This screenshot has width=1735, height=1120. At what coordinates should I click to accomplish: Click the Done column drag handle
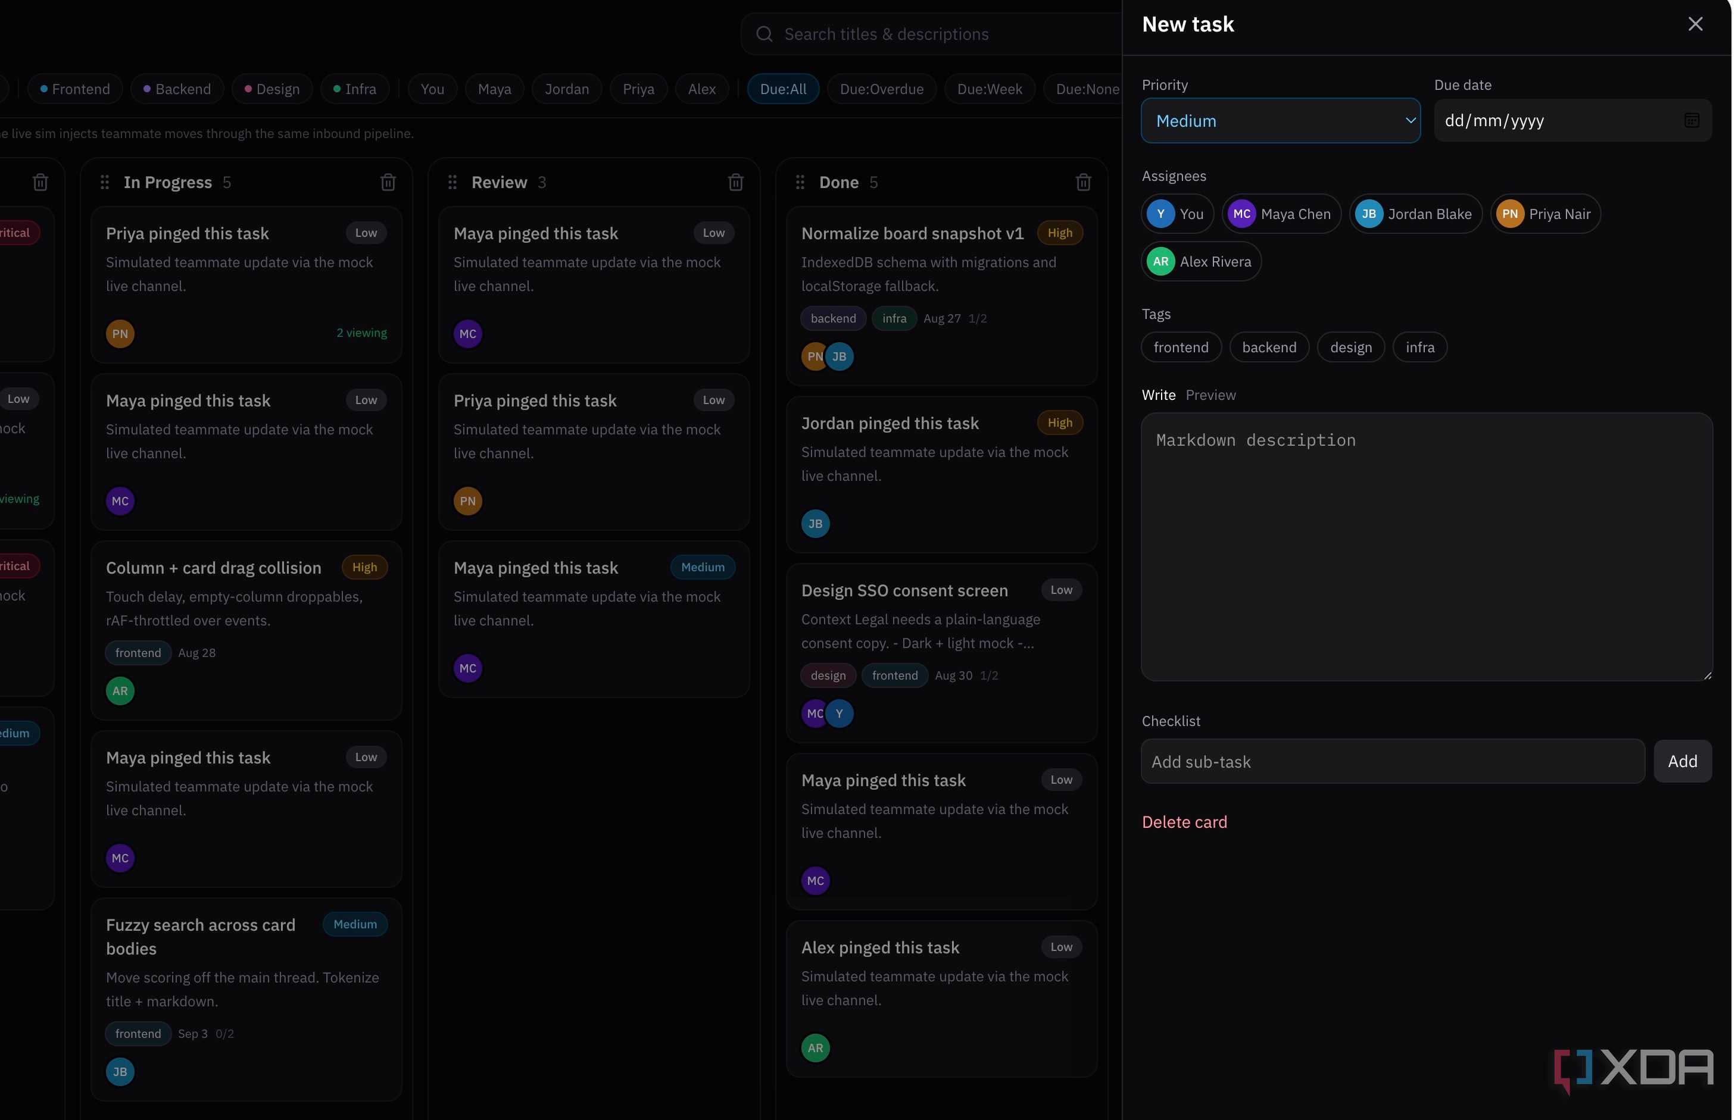[x=800, y=182]
